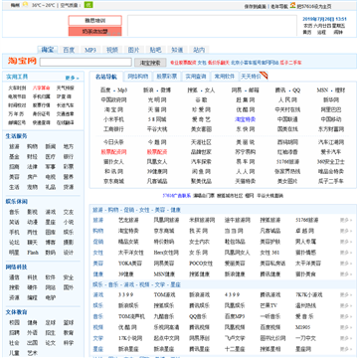Expand 更多 in the 实用工具 header
Viewport: 358px width, 358px height.
click(x=72, y=78)
